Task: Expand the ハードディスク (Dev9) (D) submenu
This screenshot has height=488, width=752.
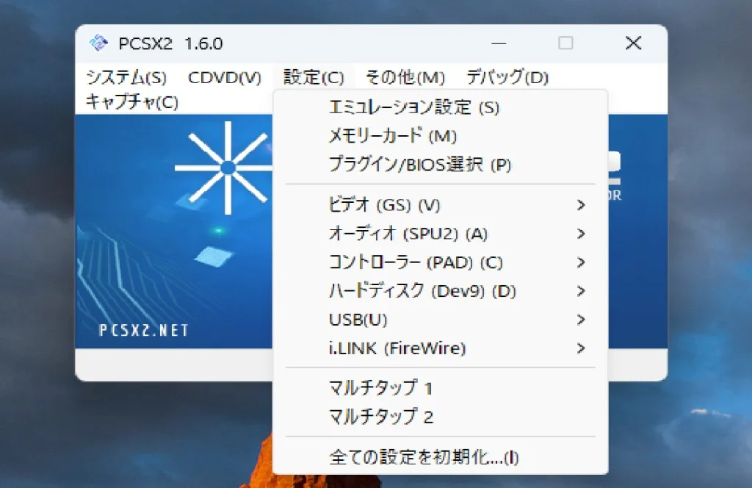Action: [x=441, y=291]
